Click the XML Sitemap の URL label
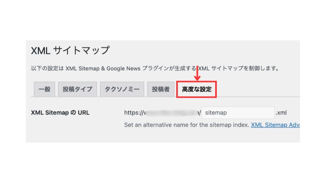 point(60,113)
